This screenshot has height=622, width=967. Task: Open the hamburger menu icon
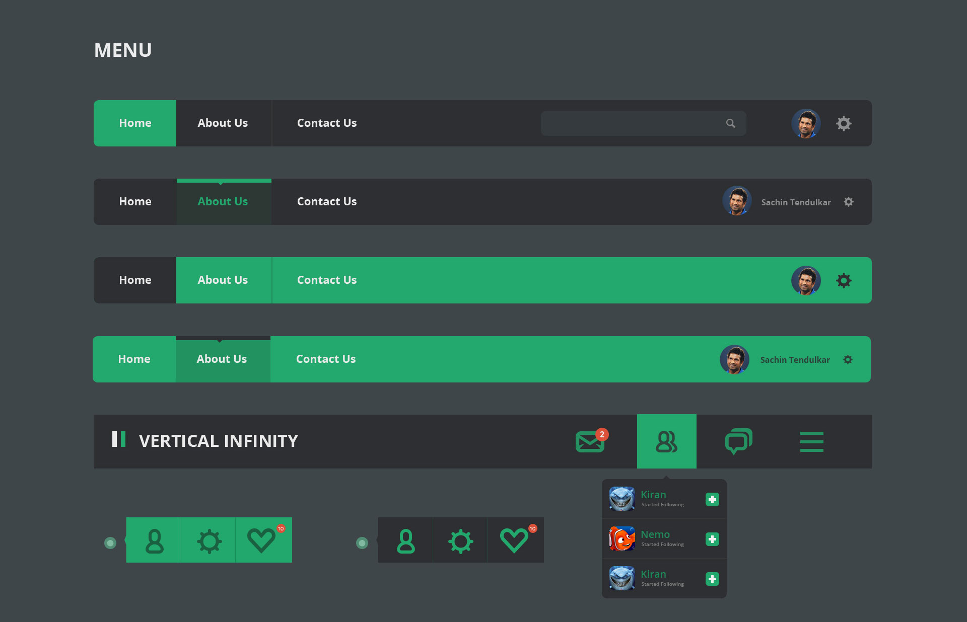click(x=811, y=442)
